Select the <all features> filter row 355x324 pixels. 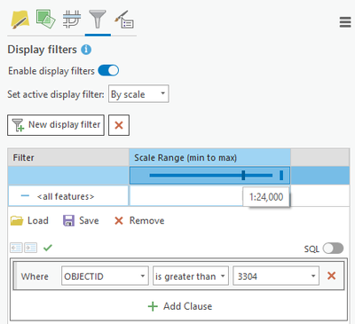click(68, 196)
